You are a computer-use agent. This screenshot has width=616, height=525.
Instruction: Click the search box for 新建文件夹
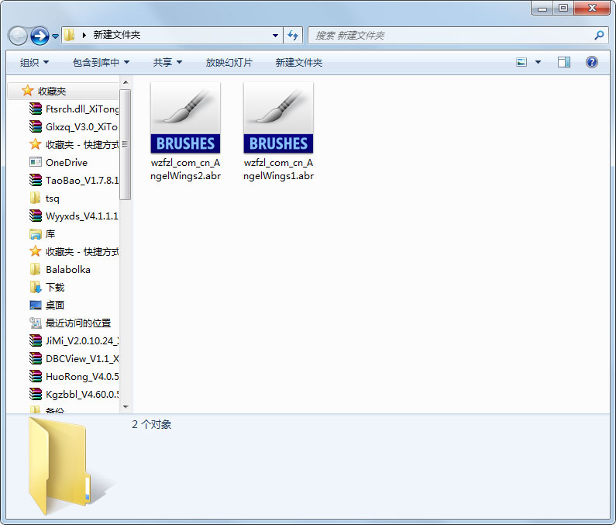coord(458,36)
